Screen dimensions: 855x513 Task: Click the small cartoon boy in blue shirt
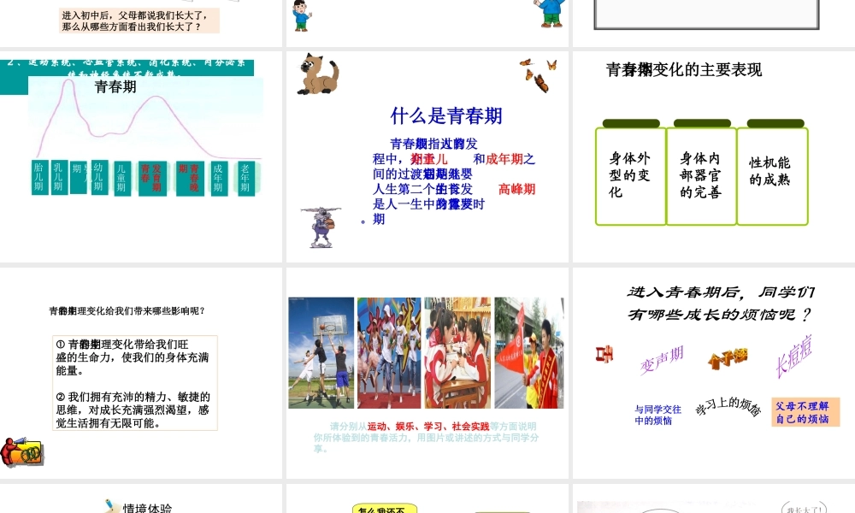300,15
